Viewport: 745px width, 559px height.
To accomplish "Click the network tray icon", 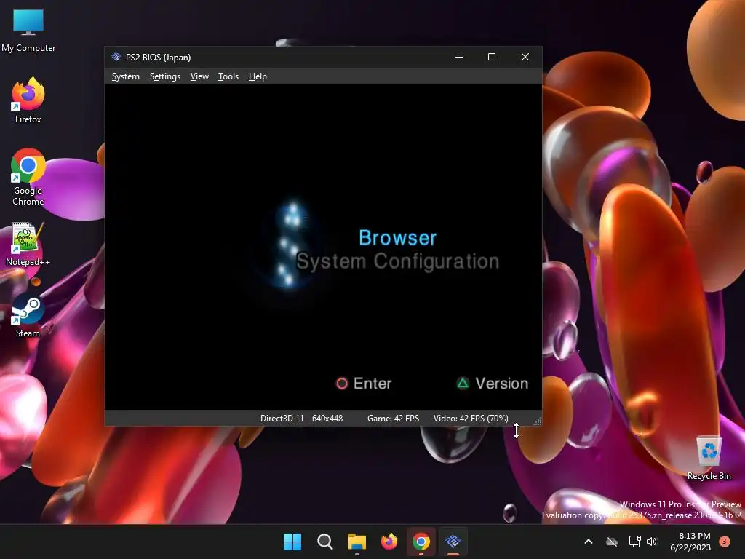I will click(634, 542).
